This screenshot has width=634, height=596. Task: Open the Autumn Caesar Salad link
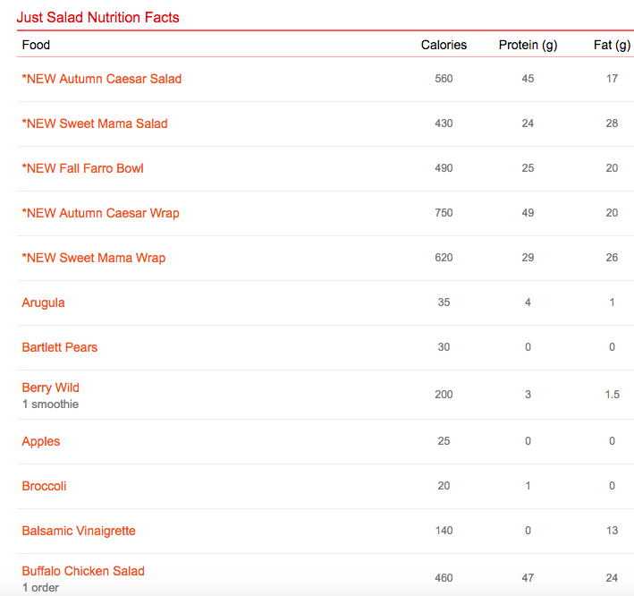(102, 79)
